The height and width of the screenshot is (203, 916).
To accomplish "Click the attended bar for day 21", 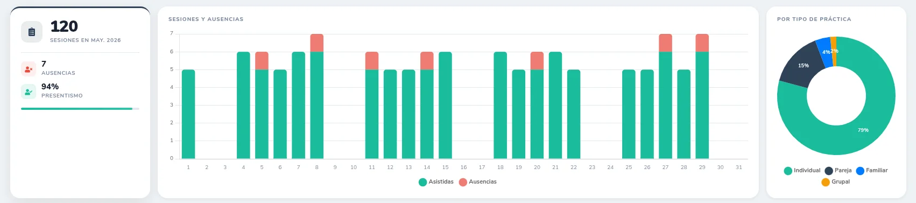I will 555,105.
